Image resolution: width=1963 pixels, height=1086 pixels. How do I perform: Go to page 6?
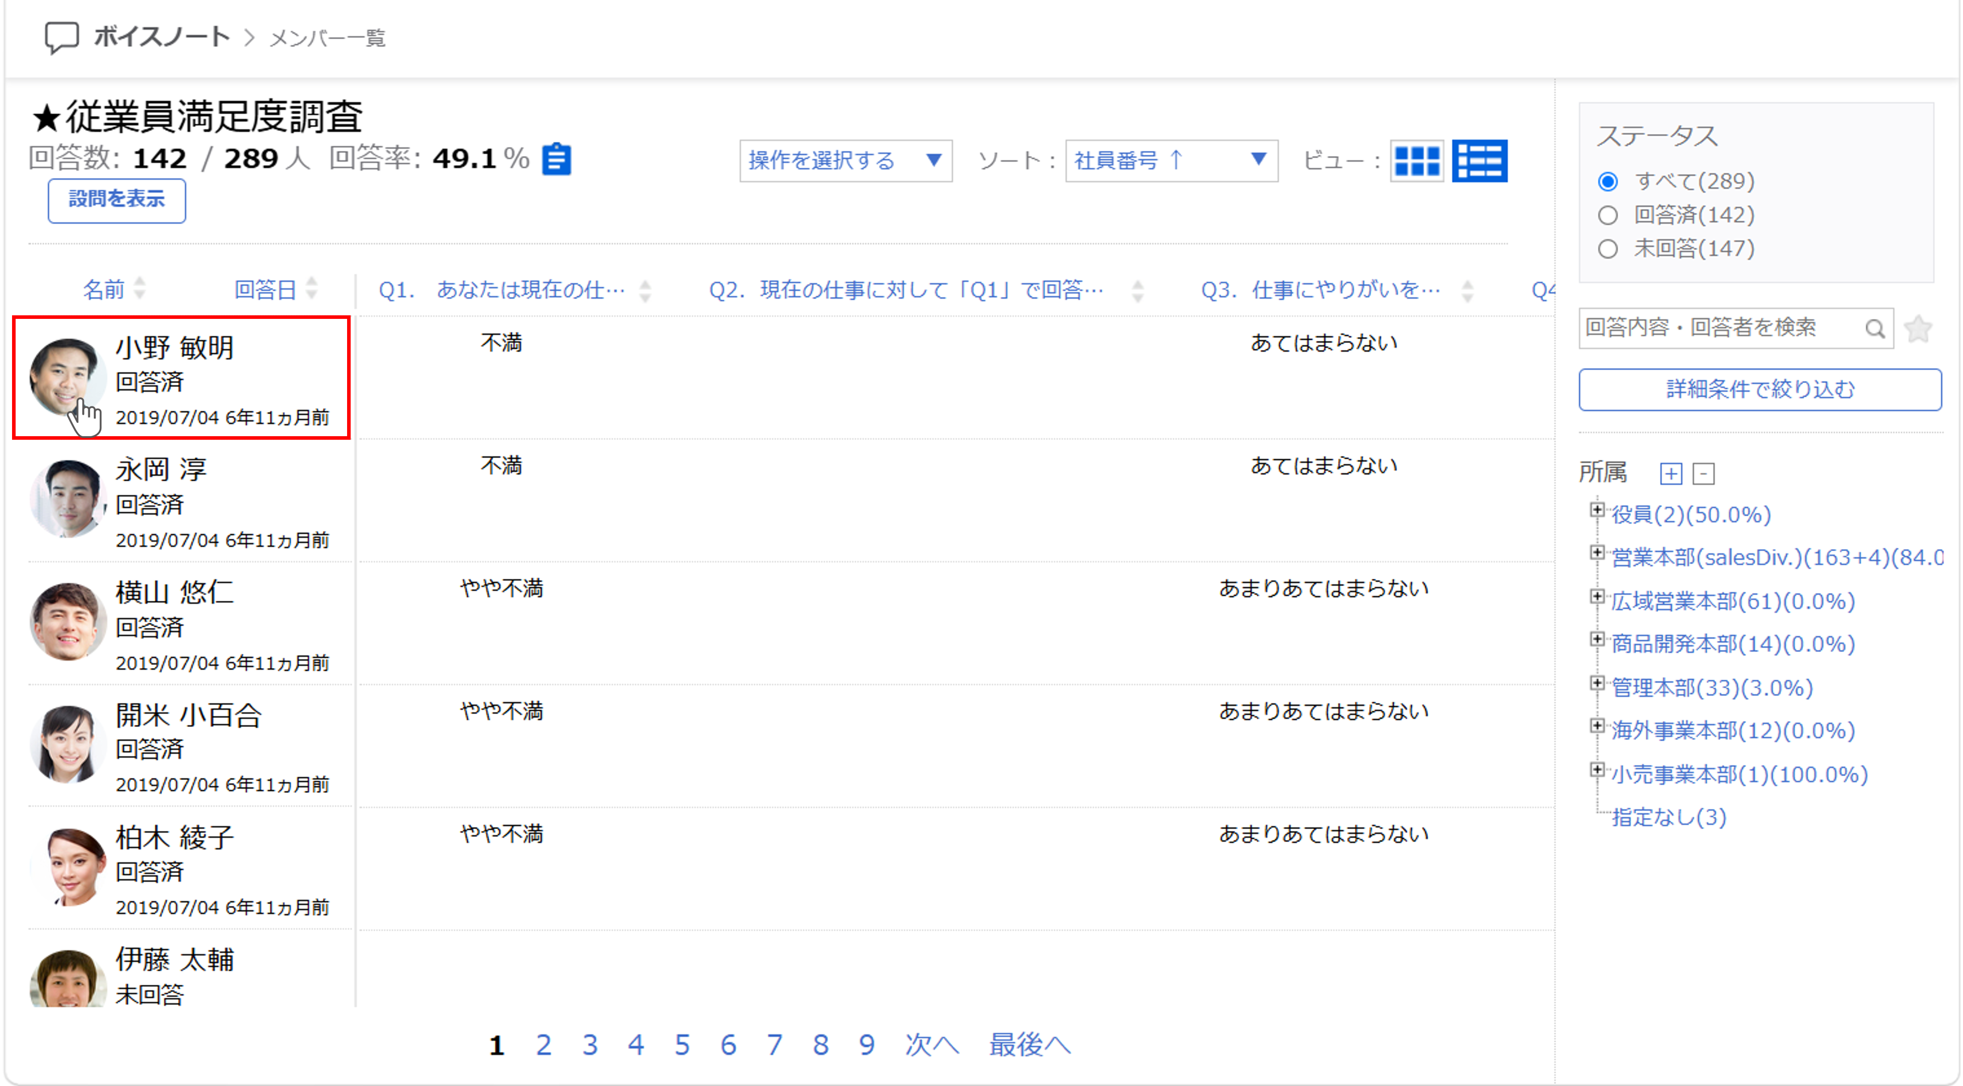coord(729,1045)
